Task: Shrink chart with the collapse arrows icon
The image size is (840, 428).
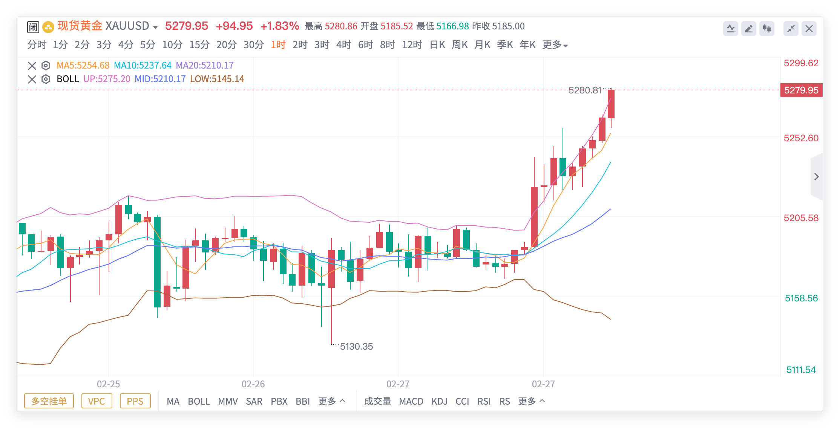Action: pyautogui.click(x=791, y=28)
